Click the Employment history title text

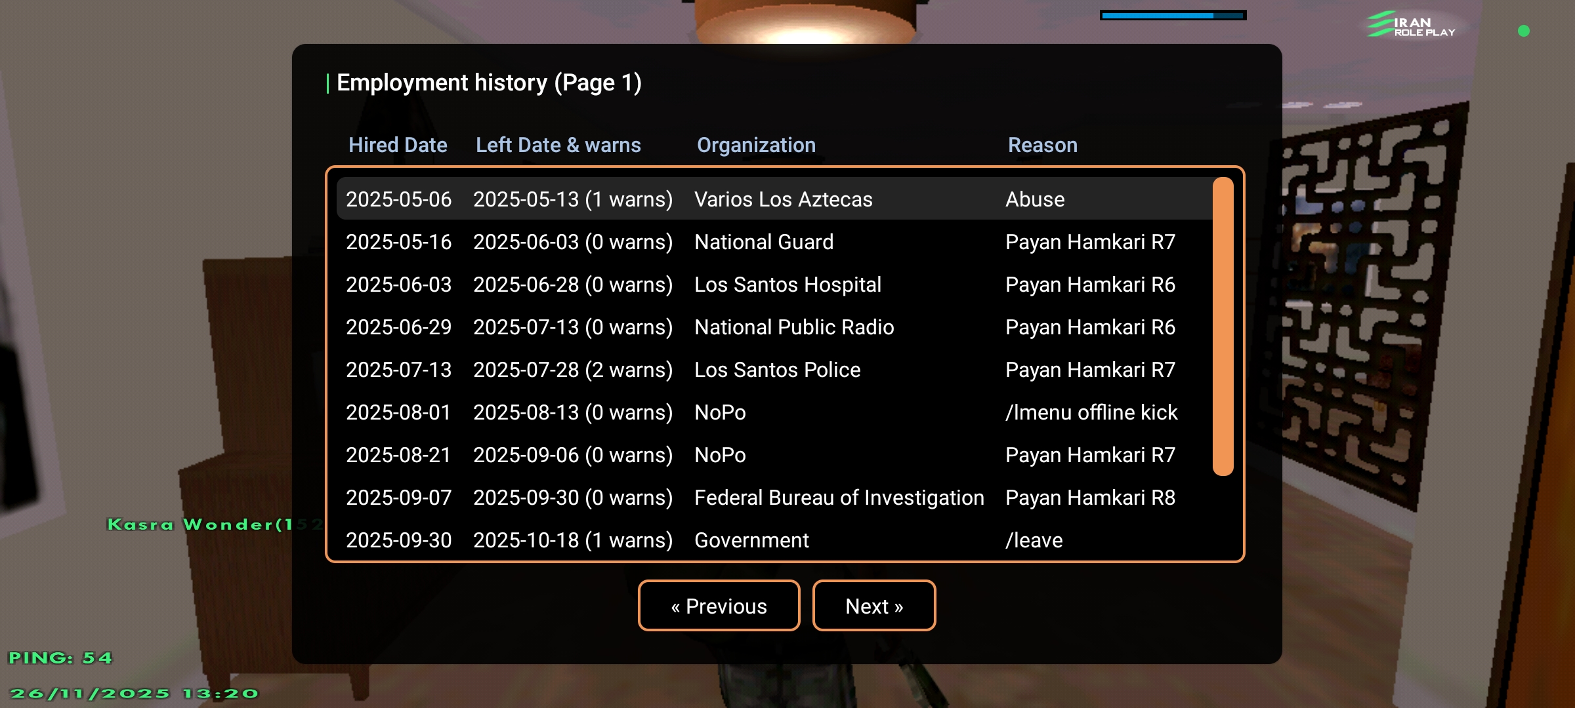click(488, 83)
